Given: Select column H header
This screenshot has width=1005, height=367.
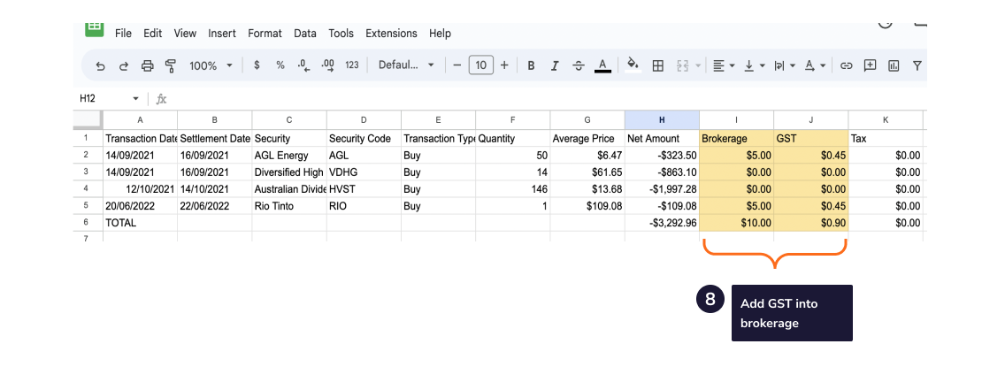Looking at the screenshot, I should tap(662, 119).
